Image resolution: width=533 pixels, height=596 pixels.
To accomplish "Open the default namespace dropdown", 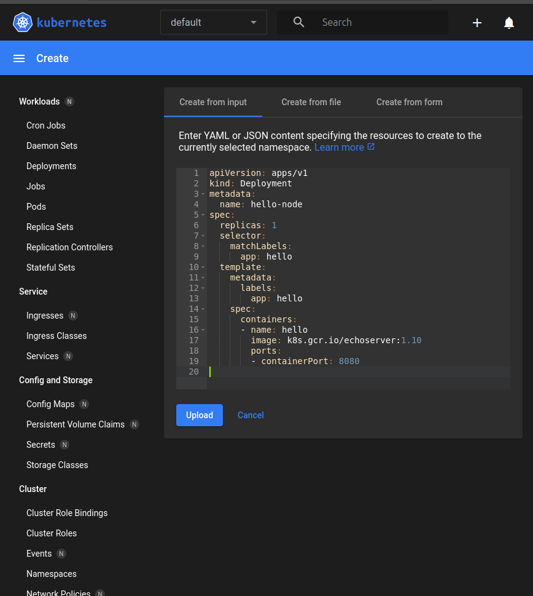I will [x=214, y=22].
